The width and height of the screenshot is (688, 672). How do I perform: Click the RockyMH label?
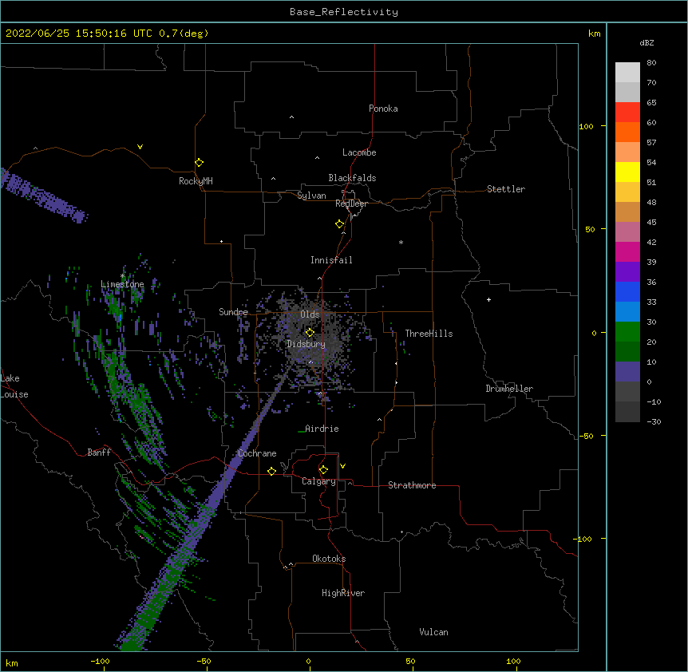click(x=196, y=181)
